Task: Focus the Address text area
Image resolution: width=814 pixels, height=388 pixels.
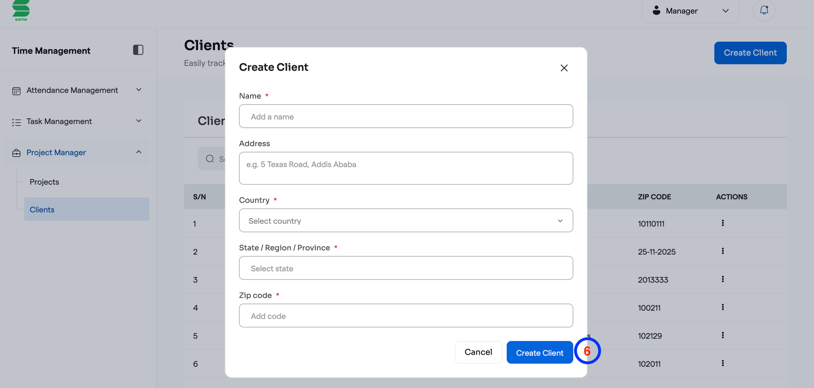Action: pos(406,168)
